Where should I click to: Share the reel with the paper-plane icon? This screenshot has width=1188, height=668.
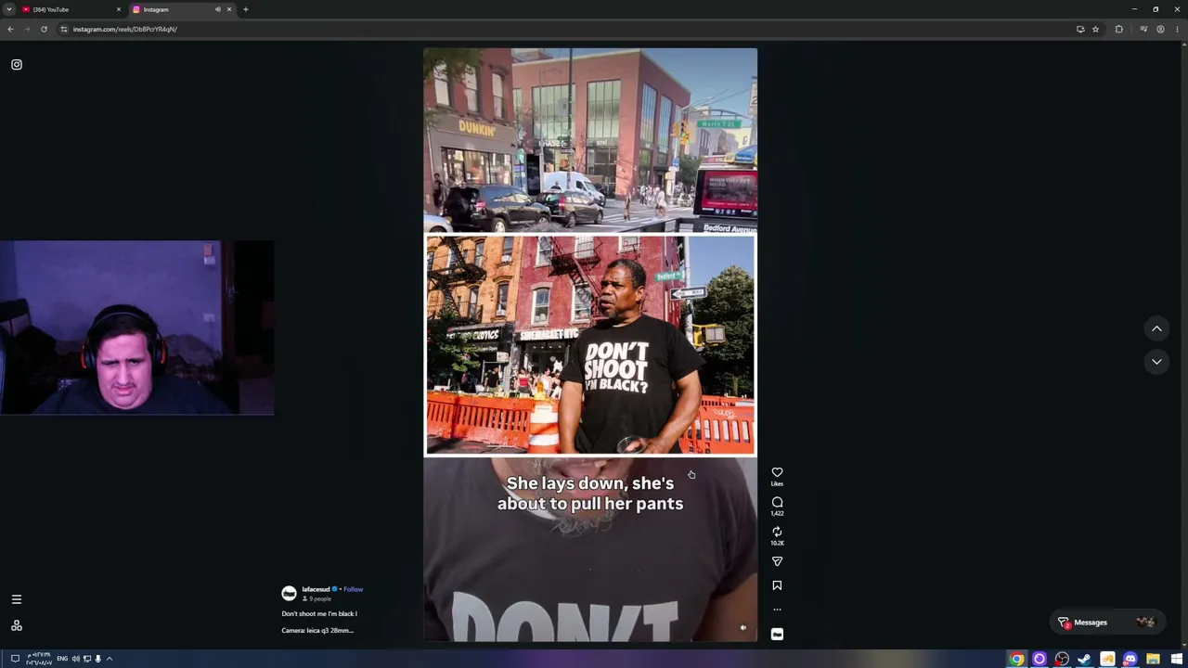777,561
